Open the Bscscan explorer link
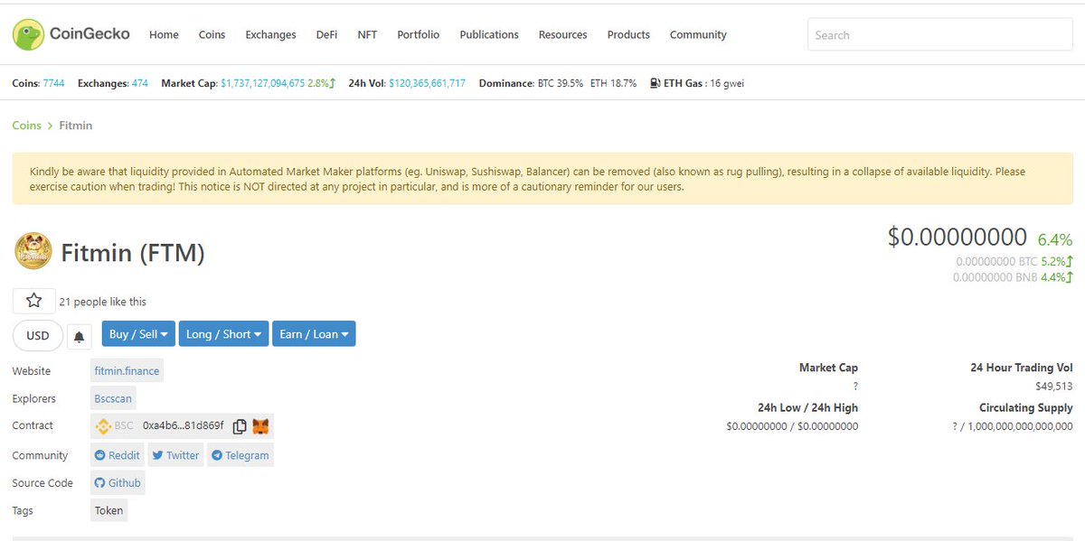Viewport: 1085px width, 541px height. click(x=113, y=398)
